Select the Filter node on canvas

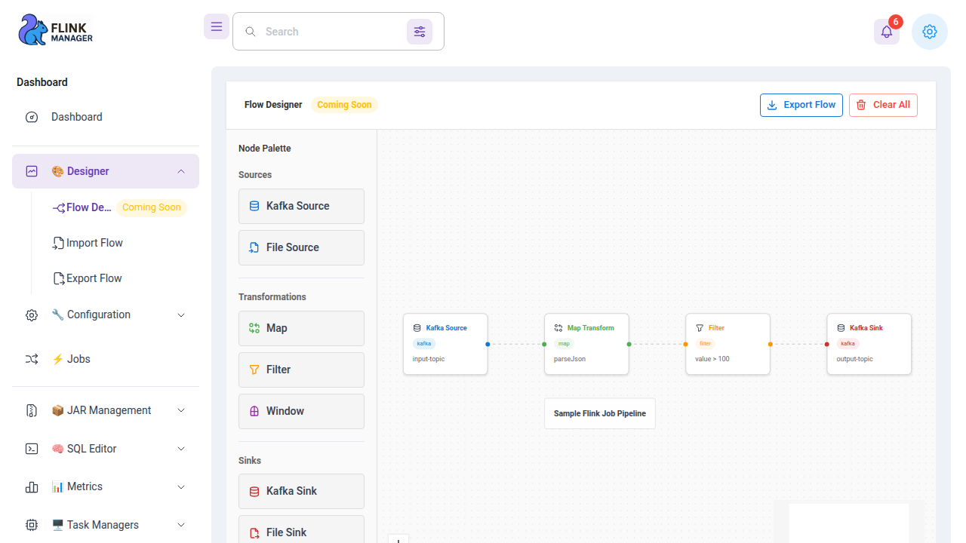(x=728, y=344)
